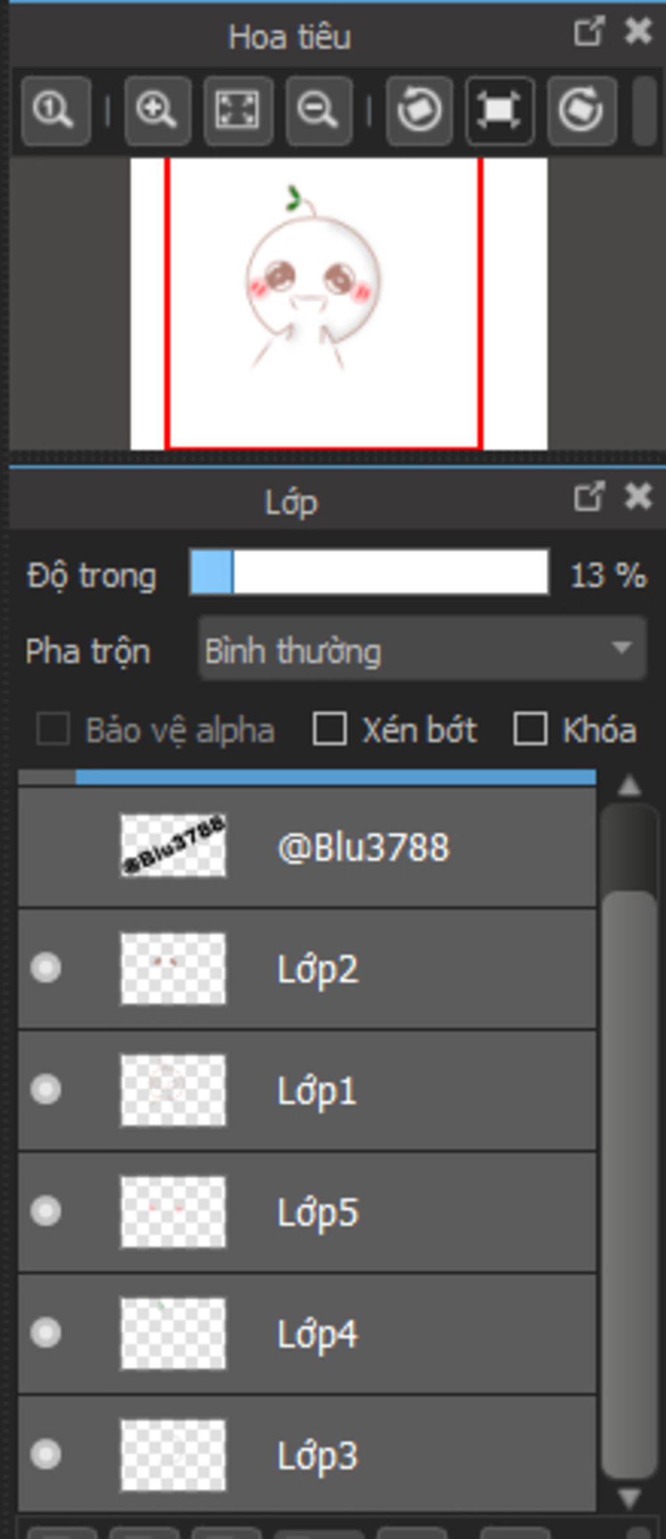Toggle the Bảo vệ alpha checkbox
This screenshot has width=666, height=1539.
click(x=53, y=729)
